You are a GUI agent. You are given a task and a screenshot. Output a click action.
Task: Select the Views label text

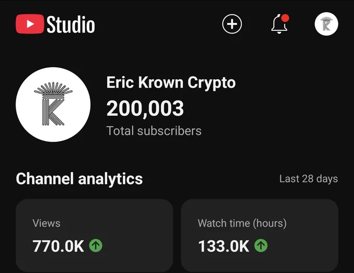click(x=46, y=224)
